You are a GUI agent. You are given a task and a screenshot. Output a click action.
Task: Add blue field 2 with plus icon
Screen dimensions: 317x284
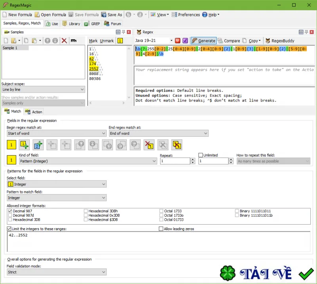click(x=38, y=145)
